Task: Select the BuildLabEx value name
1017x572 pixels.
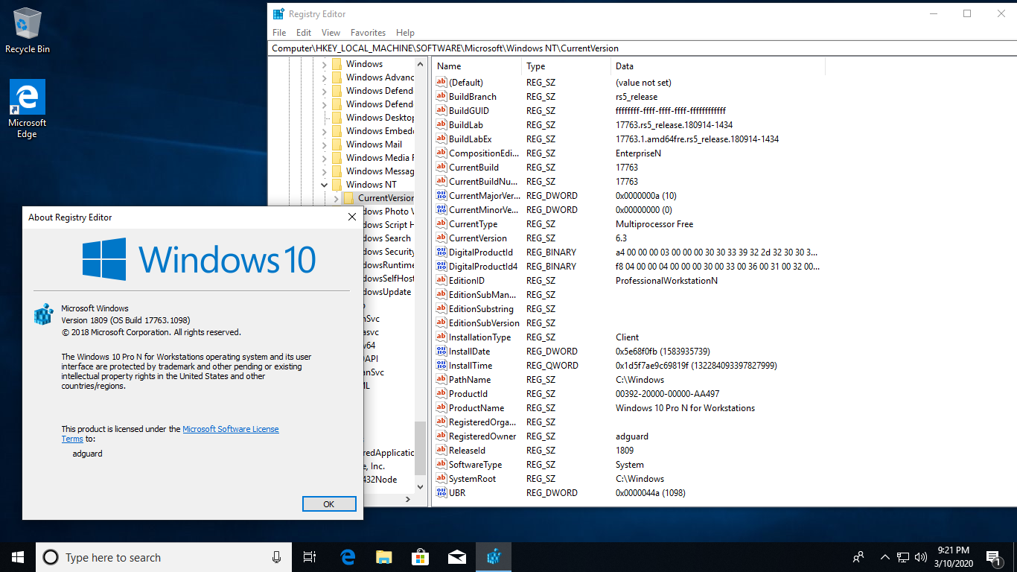Action: click(x=471, y=139)
